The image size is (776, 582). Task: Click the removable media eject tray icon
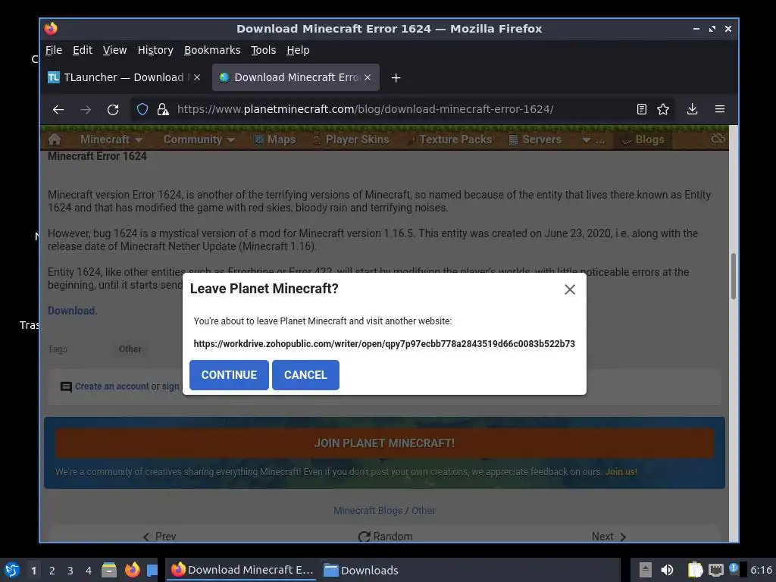(645, 570)
